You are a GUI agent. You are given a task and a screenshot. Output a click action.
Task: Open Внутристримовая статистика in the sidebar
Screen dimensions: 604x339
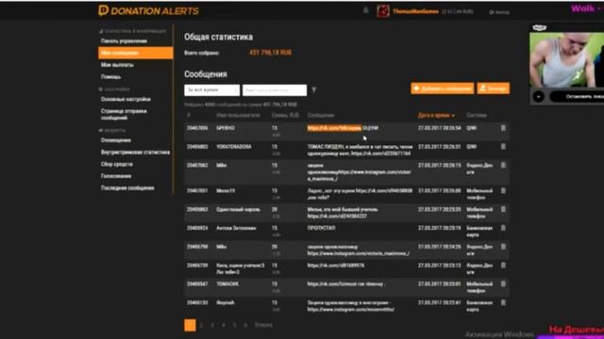tap(135, 153)
